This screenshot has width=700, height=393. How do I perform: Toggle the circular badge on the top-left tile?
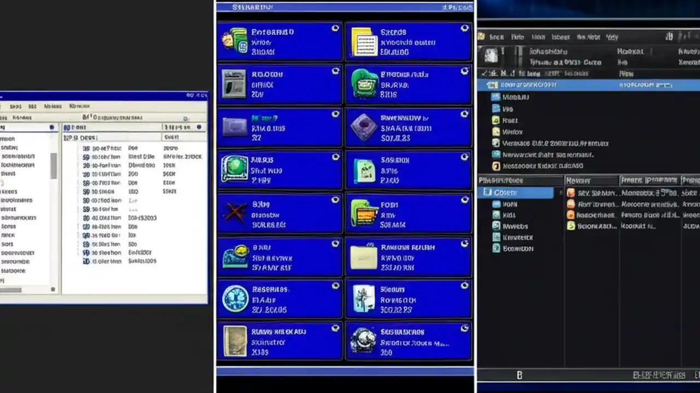335,28
